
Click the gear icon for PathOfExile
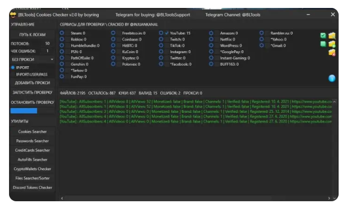[x=62, y=58]
